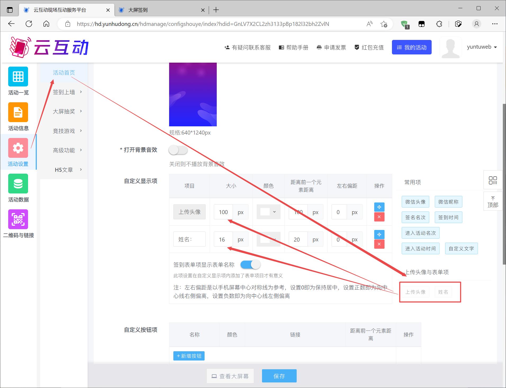Switch to the 大屏签到 browser tab
Image resolution: width=506 pixels, height=388 pixels.
point(159,10)
